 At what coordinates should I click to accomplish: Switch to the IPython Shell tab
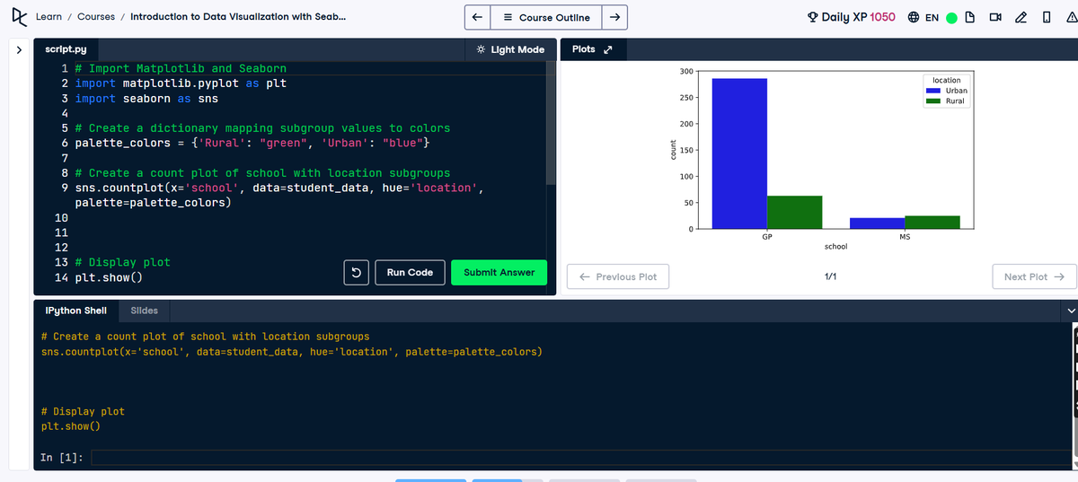(75, 311)
